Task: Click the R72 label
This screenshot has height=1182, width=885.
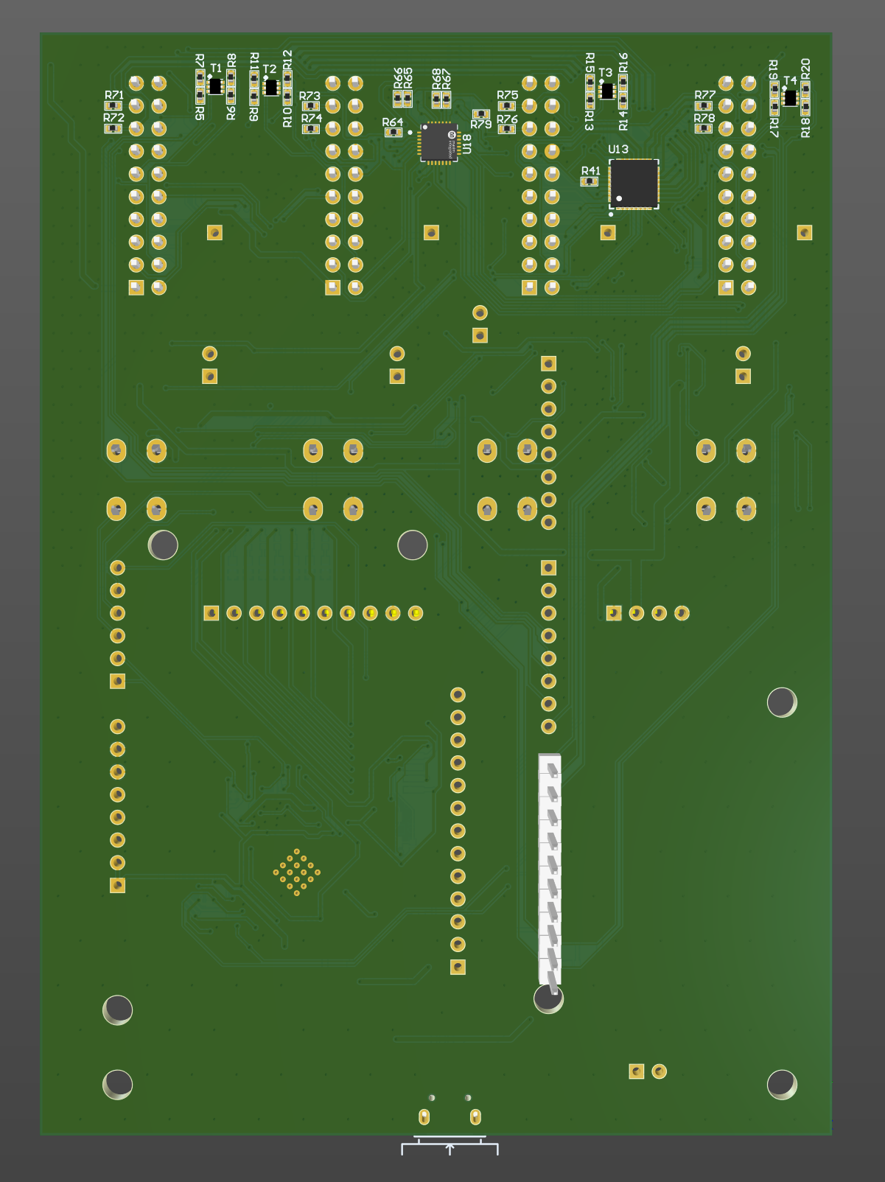Action: click(113, 117)
